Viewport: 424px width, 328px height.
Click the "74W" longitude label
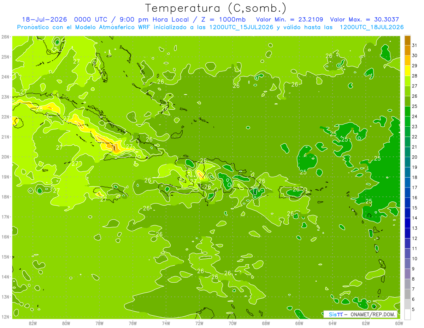pos(166,323)
